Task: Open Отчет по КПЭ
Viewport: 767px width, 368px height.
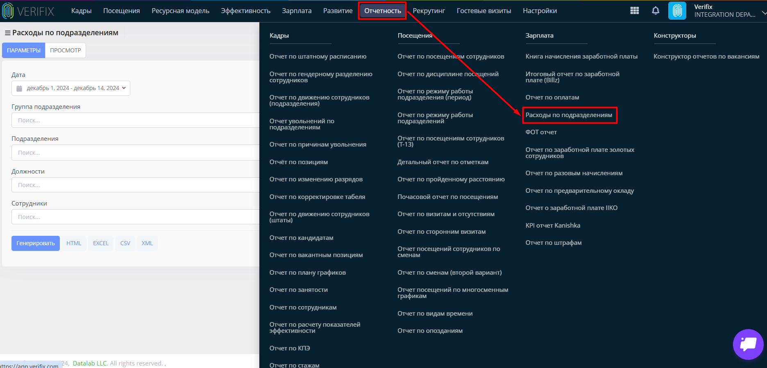Action: (290, 348)
